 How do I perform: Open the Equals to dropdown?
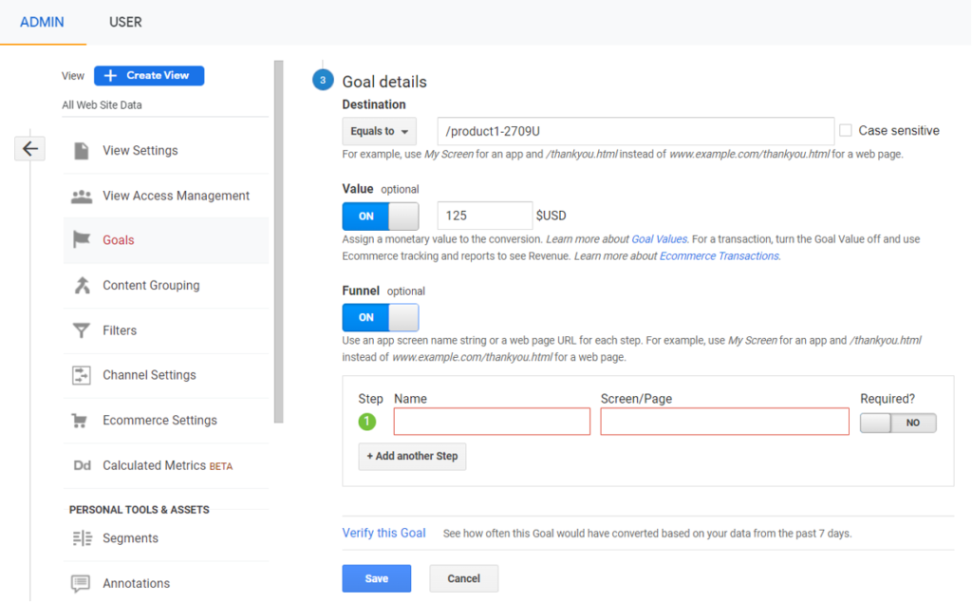click(379, 131)
